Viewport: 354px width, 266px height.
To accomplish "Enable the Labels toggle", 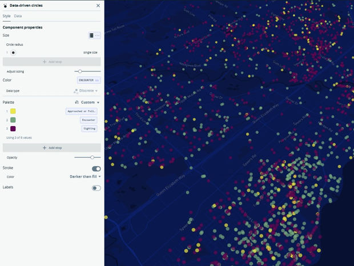I will [96, 188].
